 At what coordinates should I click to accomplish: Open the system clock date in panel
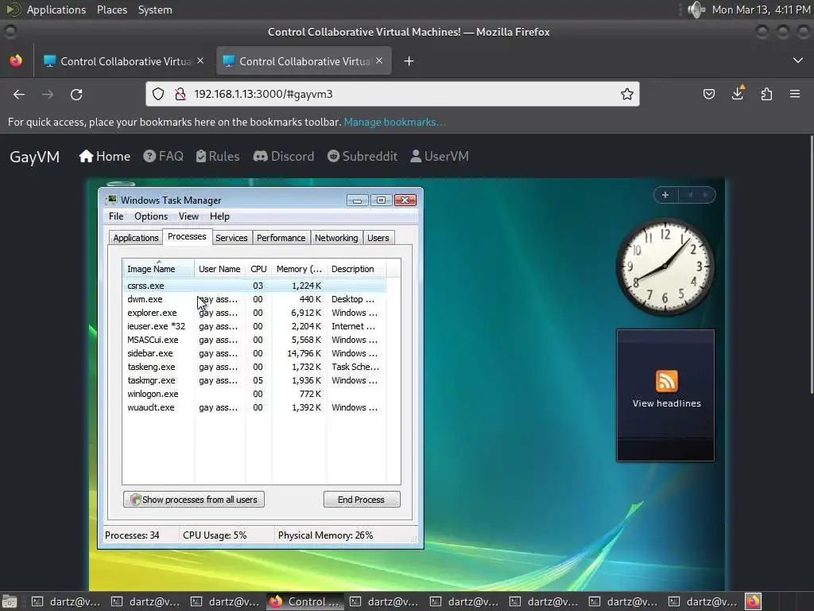click(761, 10)
